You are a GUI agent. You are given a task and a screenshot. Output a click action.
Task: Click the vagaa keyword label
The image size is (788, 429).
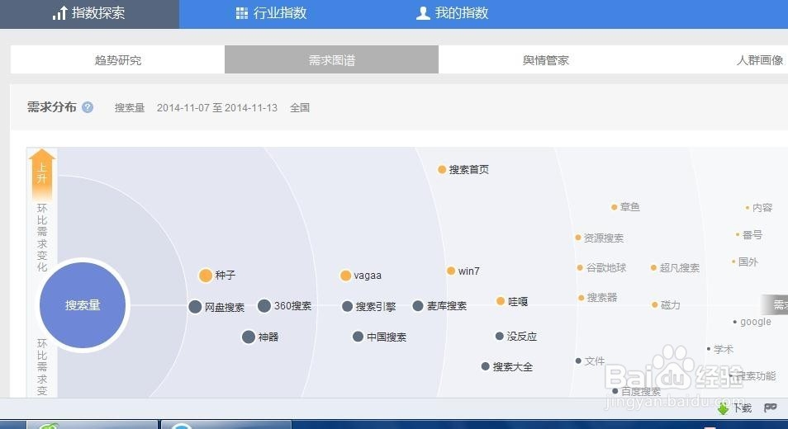tap(368, 276)
